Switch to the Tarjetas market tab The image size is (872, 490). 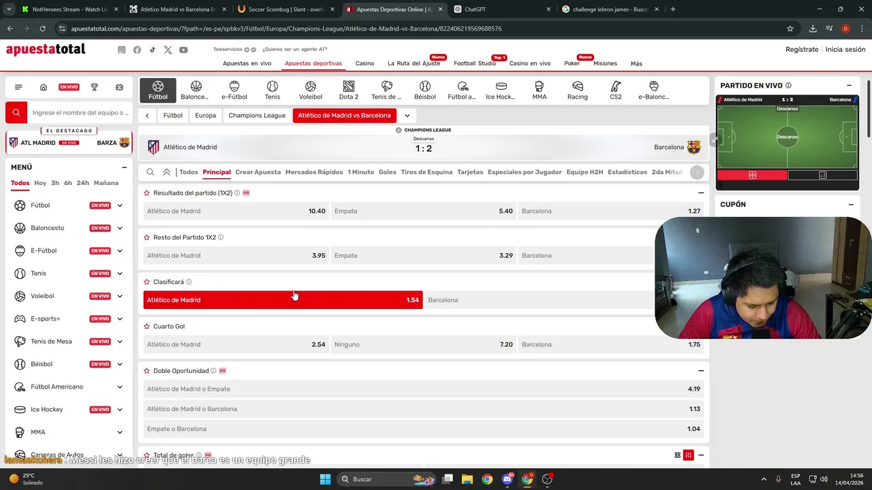[x=470, y=172]
